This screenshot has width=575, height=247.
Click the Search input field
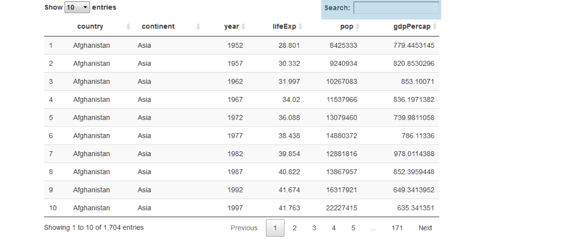click(396, 8)
